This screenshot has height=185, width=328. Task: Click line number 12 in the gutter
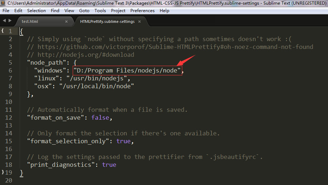(9, 117)
